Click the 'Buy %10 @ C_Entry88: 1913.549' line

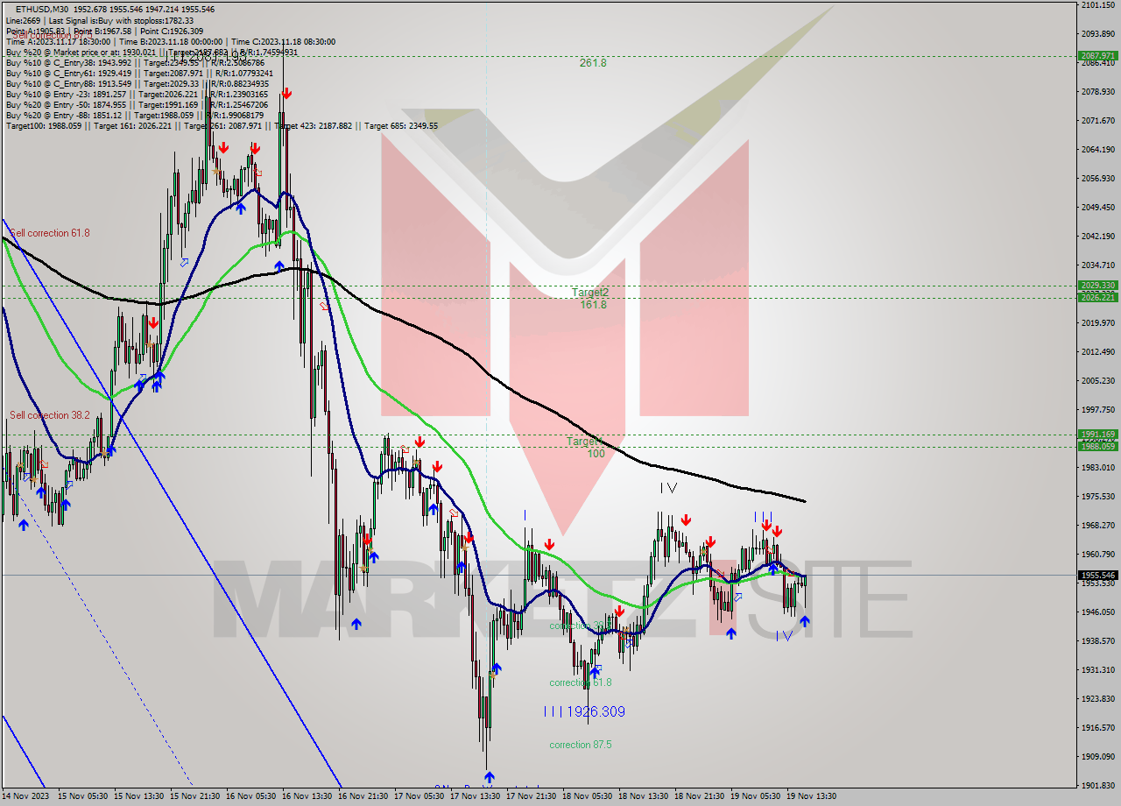(x=69, y=83)
